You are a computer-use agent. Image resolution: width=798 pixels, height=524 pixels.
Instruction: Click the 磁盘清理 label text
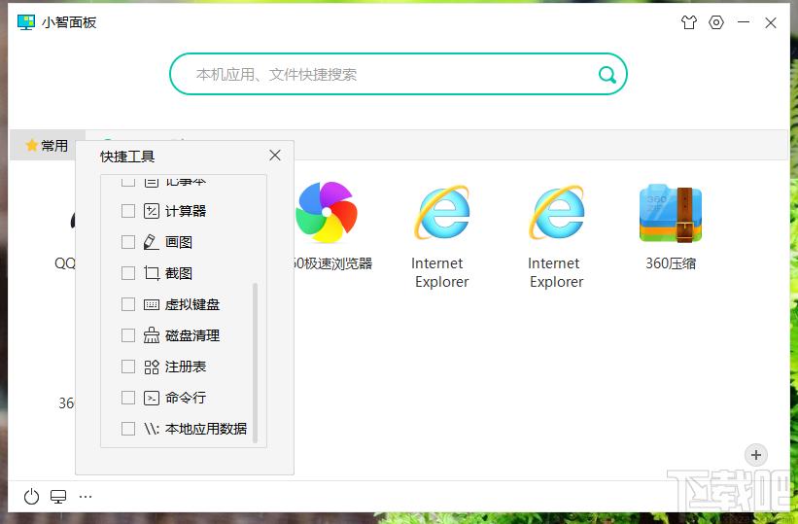pyautogui.click(x=192, y=335)
